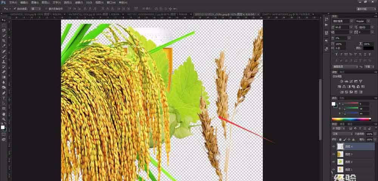Open the font style dropdown showing Regular
This screenshot has width=378, height=181.
tap(362, 21)
